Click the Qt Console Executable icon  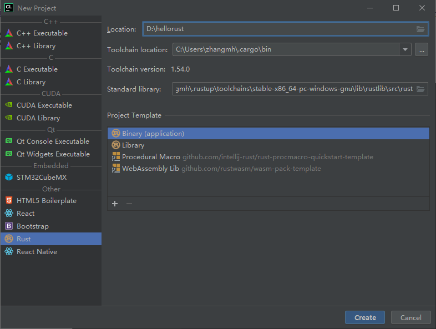pyautogui.click(x=9, y=141)
